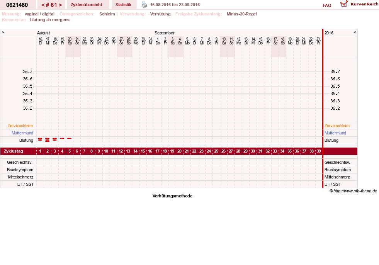Click the heavy bleeding mark on day 2
Screen dimensions: 379x265
tap(48, 140)
